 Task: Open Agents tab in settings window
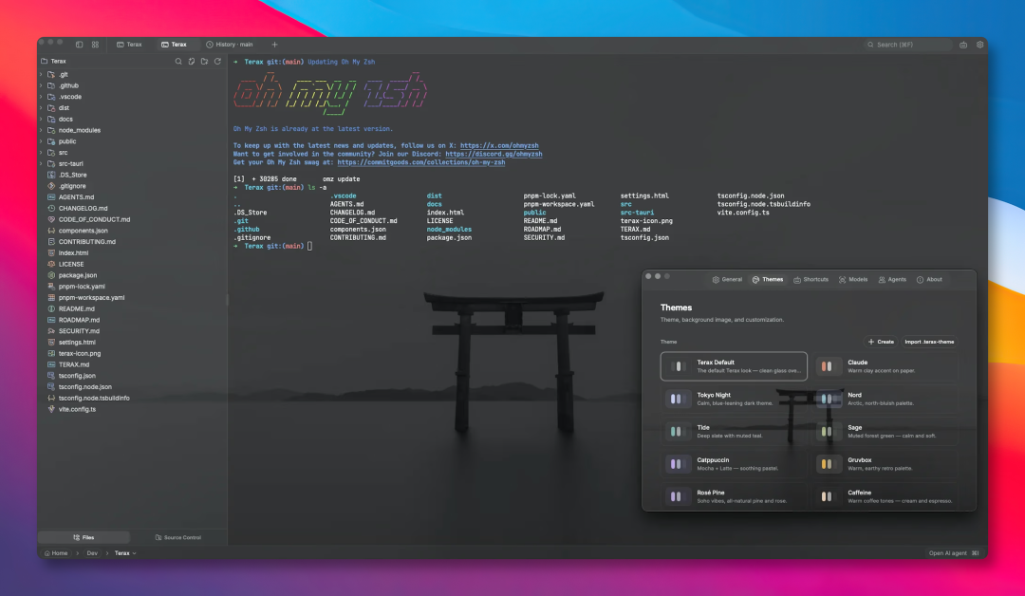[892, 280]
